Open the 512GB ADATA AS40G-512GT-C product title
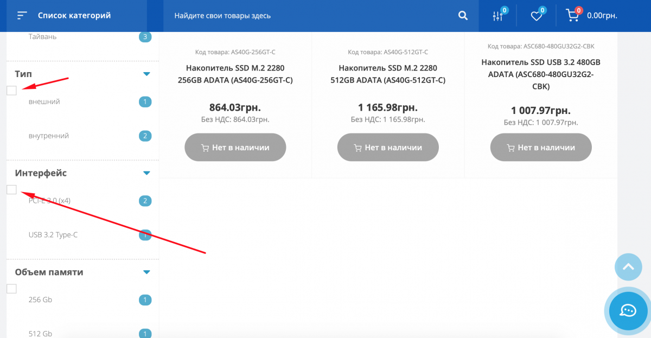The width and height of the screenshot is (651, 338). coord(388,74)
